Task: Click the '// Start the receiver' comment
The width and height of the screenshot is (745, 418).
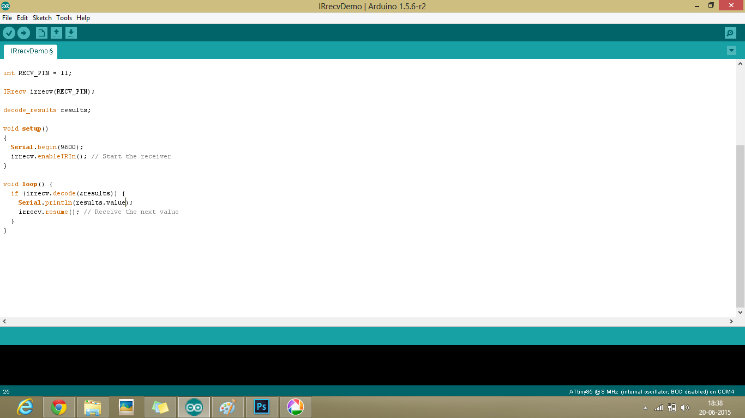Action: point(131,156)
